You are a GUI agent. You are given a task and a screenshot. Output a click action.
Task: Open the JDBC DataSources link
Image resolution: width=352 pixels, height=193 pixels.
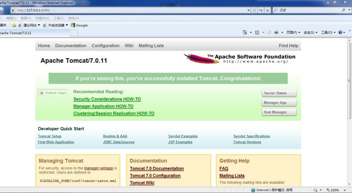[119, 142]
